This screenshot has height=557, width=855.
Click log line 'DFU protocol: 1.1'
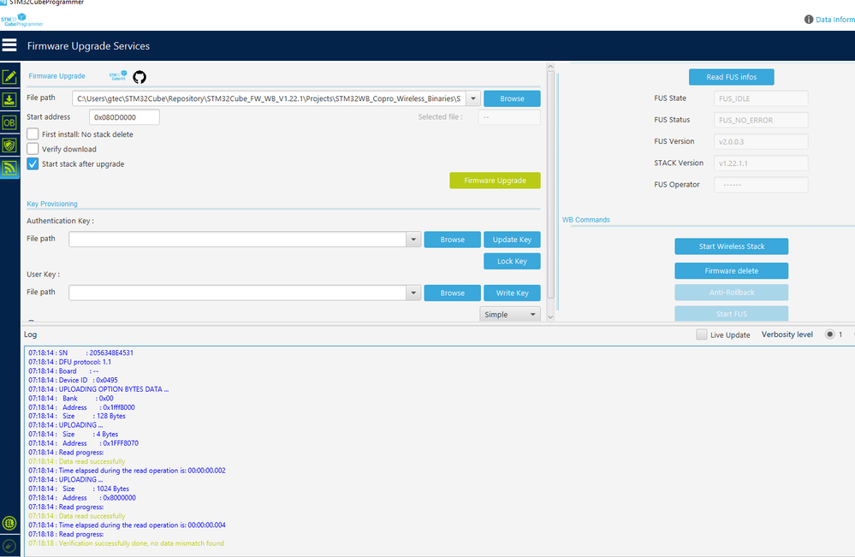[70, 362]
